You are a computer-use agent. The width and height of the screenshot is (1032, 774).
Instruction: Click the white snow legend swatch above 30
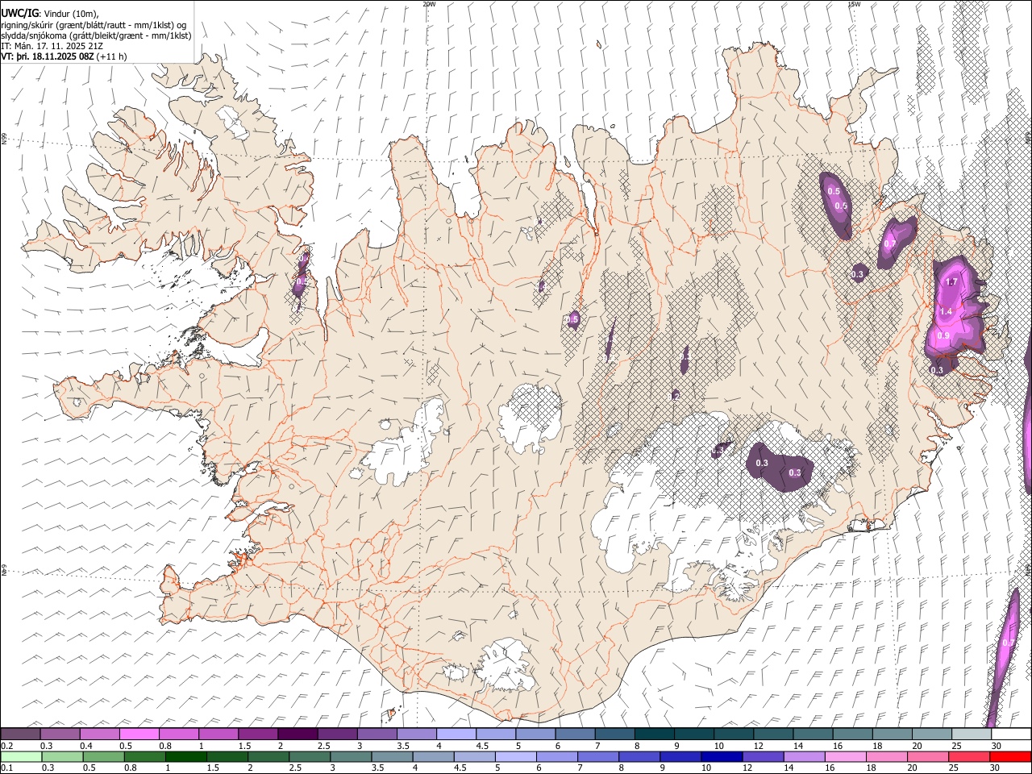pos(1010,734)
